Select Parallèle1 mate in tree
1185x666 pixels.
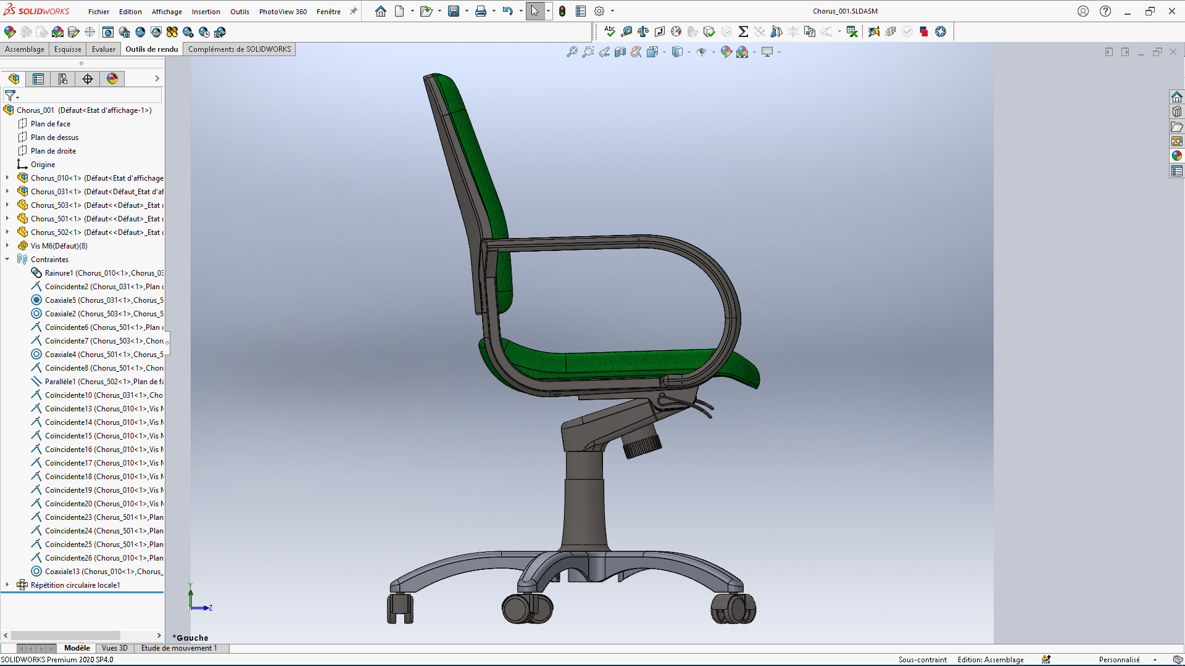click(x=104, y=382)
